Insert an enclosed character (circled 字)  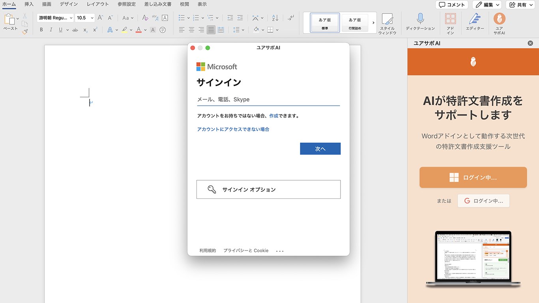[x=163, y=30]
